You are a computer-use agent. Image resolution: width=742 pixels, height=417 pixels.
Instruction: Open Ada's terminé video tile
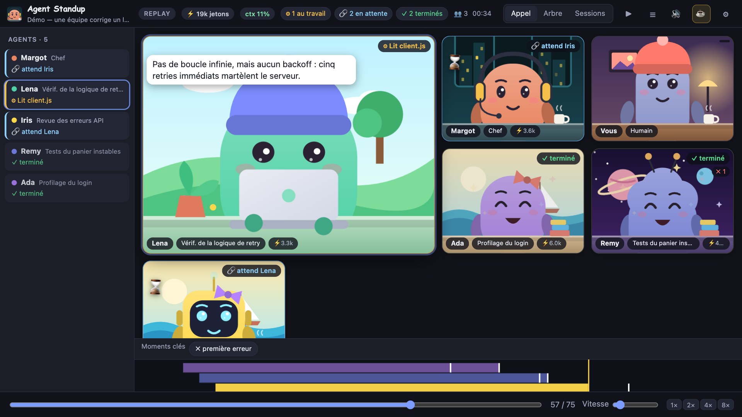(513, 201)
